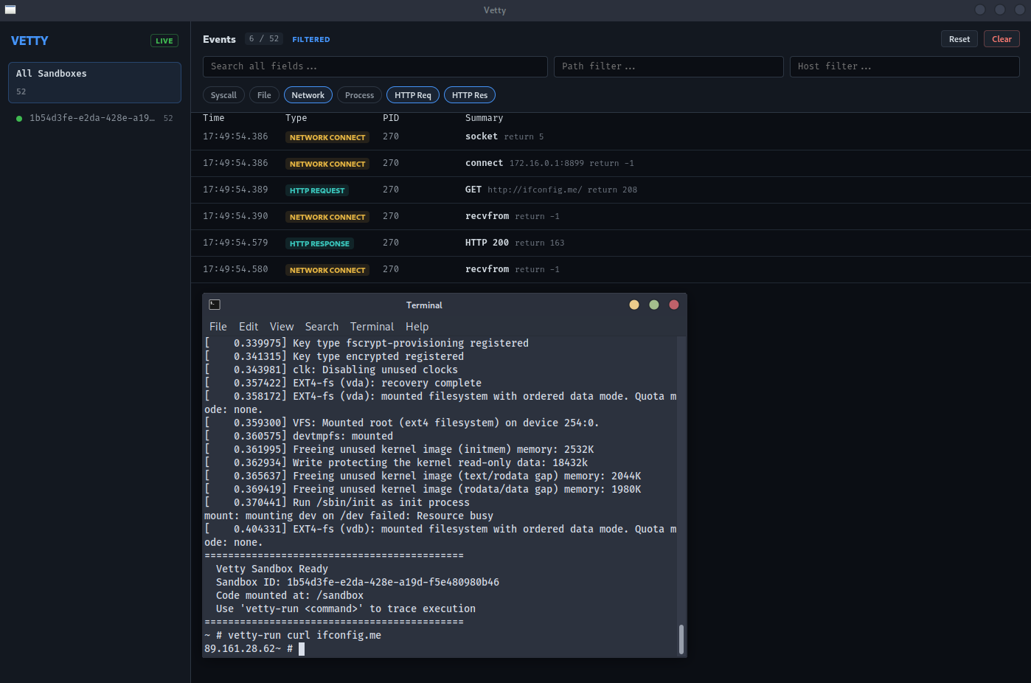
Task: Select sandbox 1b54d3fe-e2da-428e-a19…
Action: pyautogui.click(x=94, y=118)
